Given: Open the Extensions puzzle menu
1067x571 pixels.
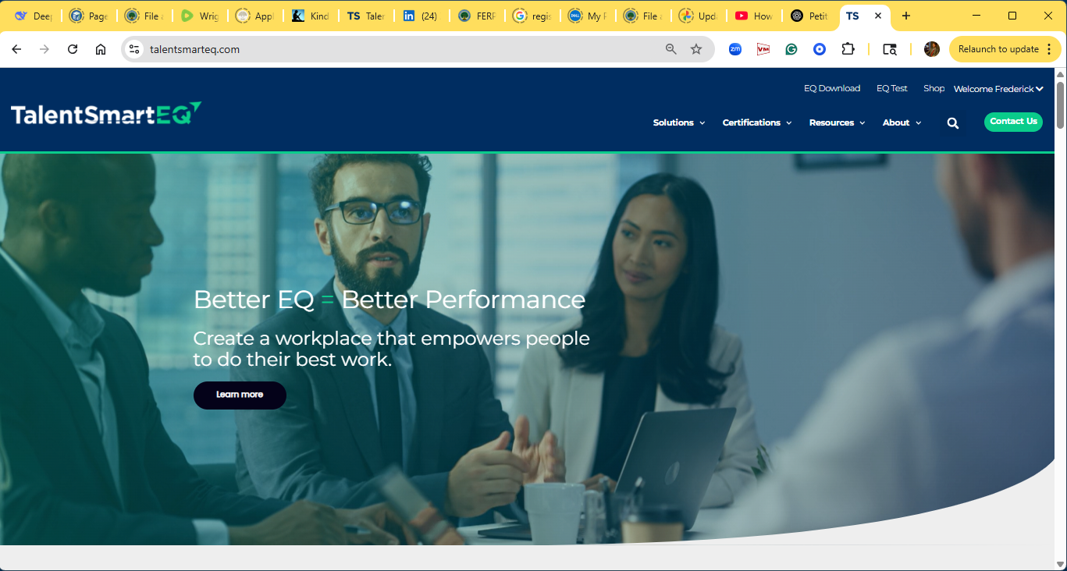Looking at the screenshot, I should [848, 49].
